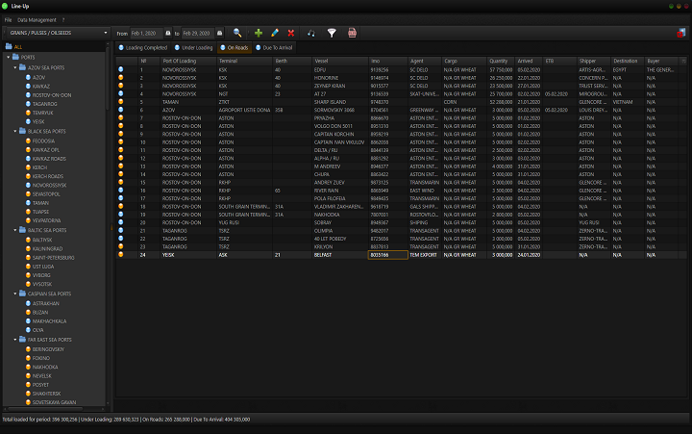Click the SORMOVSKIY 3068 vessel cell
Screen dimensions: 692x434
340,110
